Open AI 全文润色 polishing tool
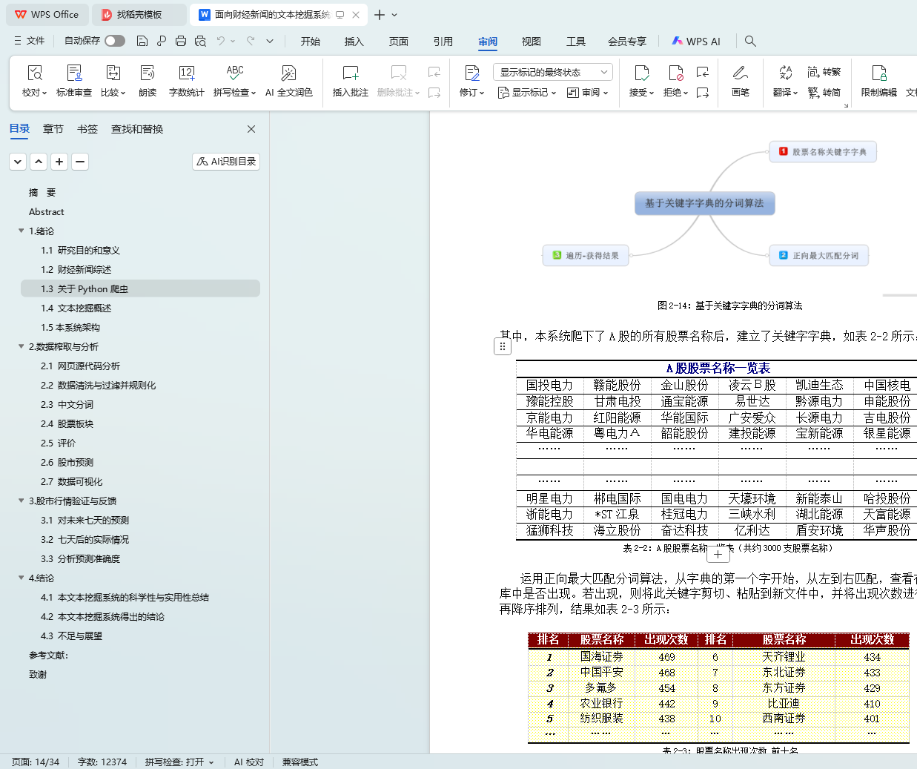Viewport: 917px width, 769px height. tap(288, 80)
